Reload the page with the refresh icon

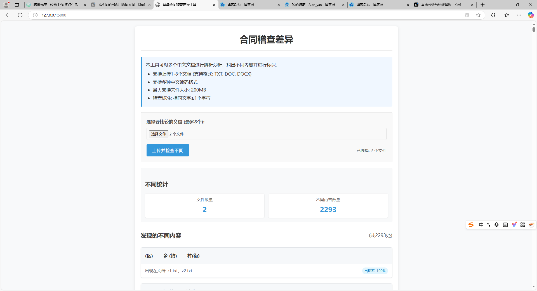click(x=20, y=15)
